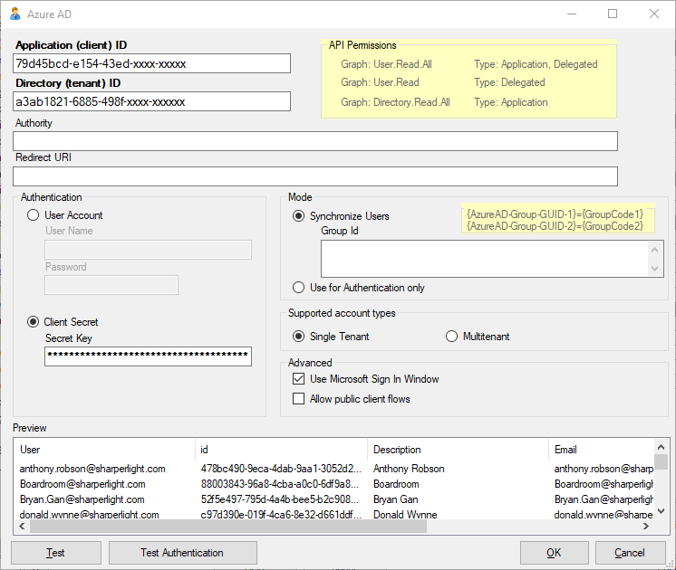Click the Preview horizontal scrollbar thumb

click(x=228, y=526)
